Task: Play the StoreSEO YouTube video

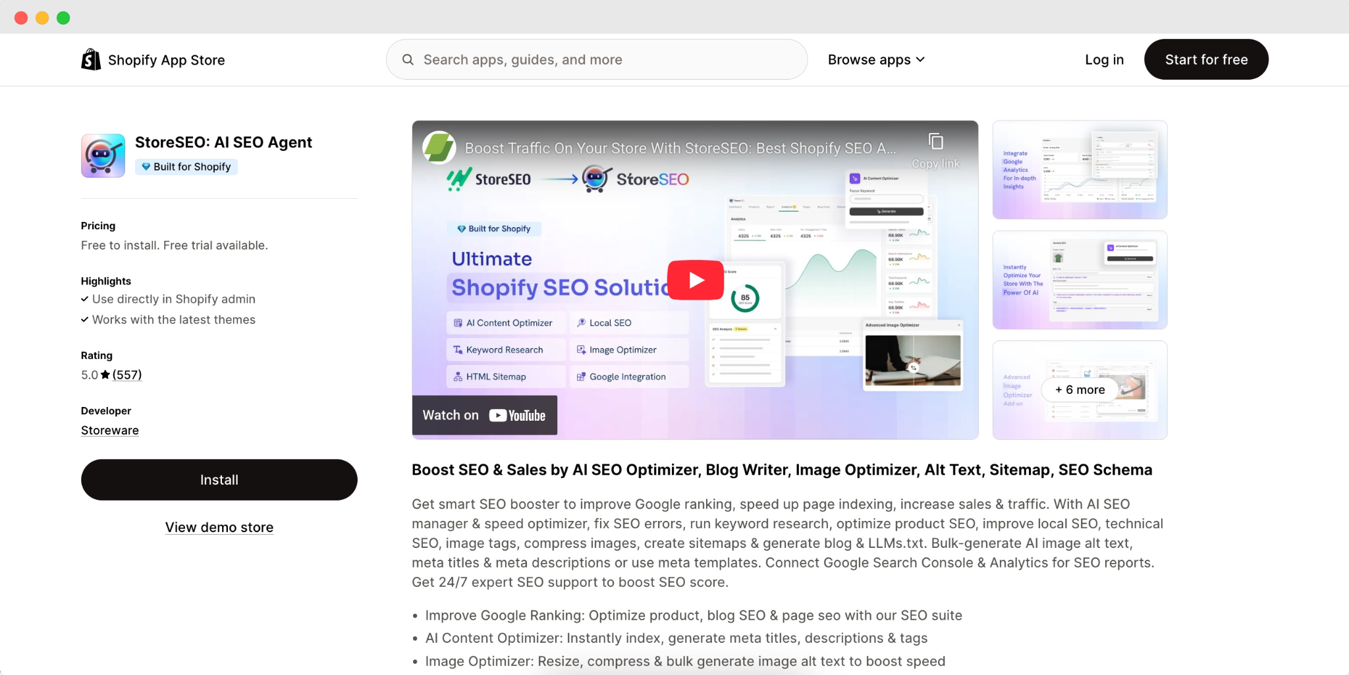Action: [x=695, y=279]
